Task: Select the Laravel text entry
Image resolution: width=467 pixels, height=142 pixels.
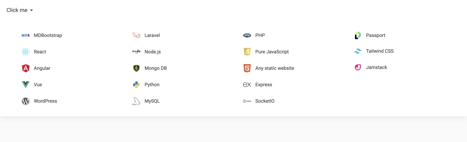Action: click(x=152, y=35)
